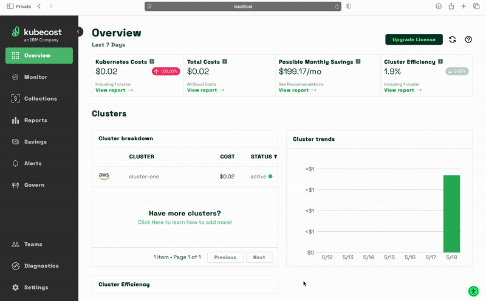Click View report under Kubernetes Costs

pyautogui.click(x=114, y=90)
